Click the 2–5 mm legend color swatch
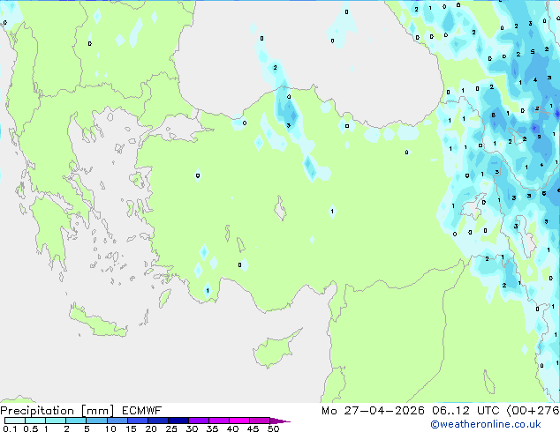 pyautogui.click(x=77, y=421)
